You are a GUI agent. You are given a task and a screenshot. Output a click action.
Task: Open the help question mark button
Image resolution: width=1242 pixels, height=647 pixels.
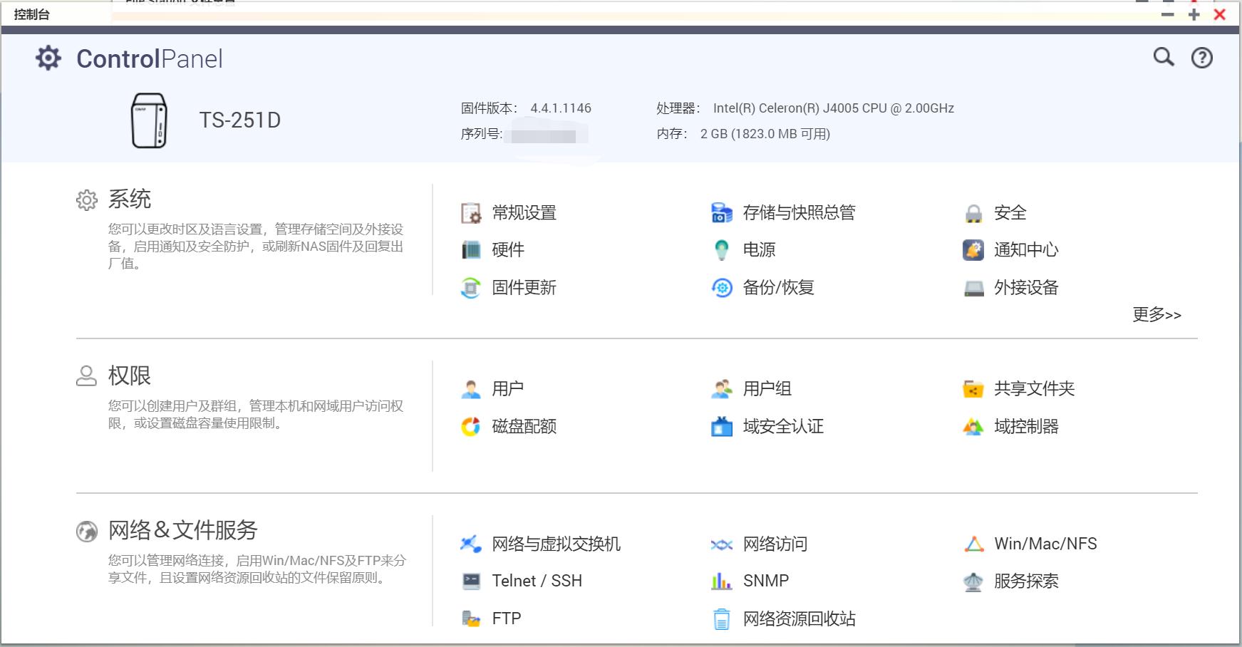1202,57
